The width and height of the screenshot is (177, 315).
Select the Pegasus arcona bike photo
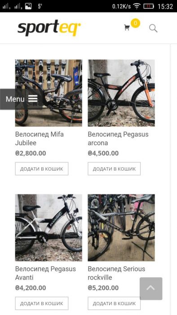[121, 93]
